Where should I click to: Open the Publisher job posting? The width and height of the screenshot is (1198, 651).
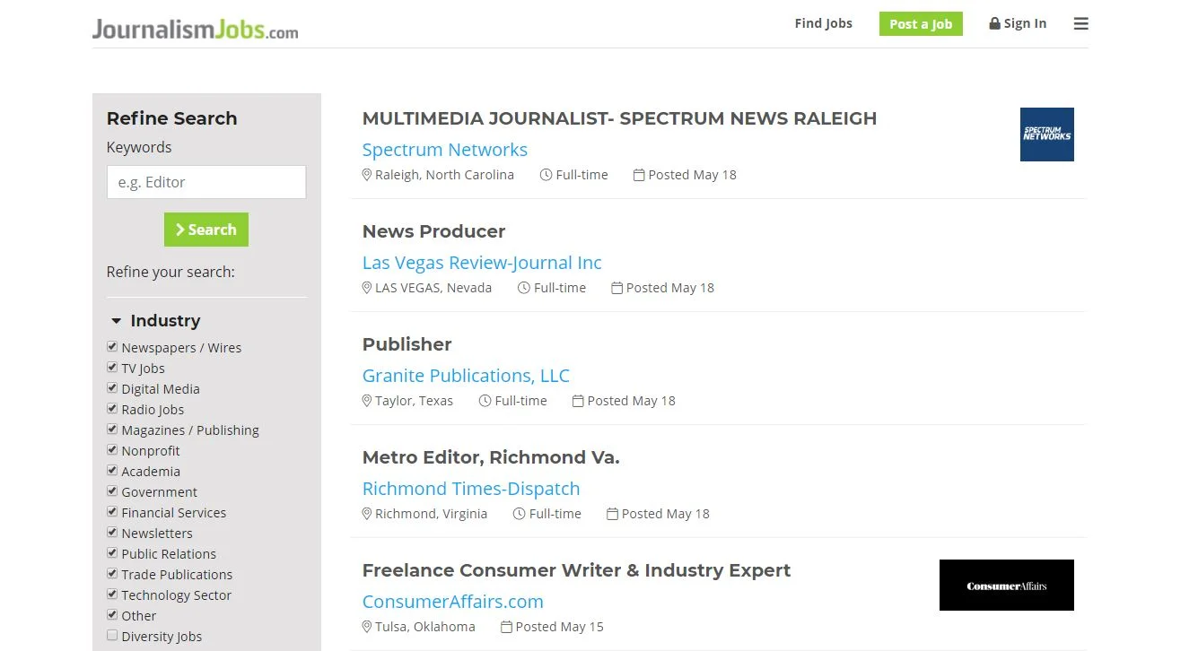point(407,344)
